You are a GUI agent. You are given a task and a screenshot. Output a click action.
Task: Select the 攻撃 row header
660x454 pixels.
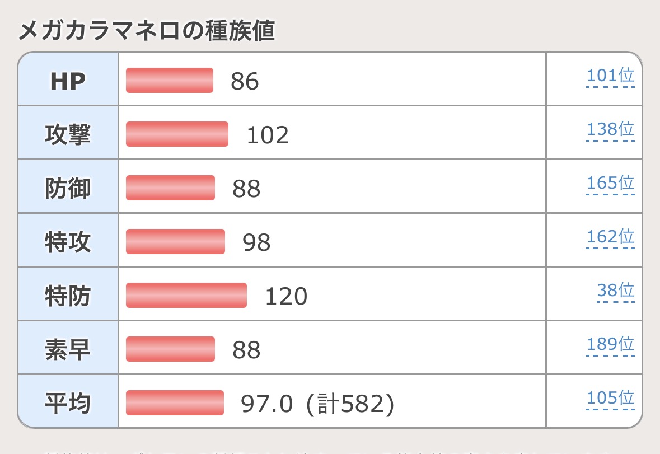pyautogui.click(x=68, y=135)
